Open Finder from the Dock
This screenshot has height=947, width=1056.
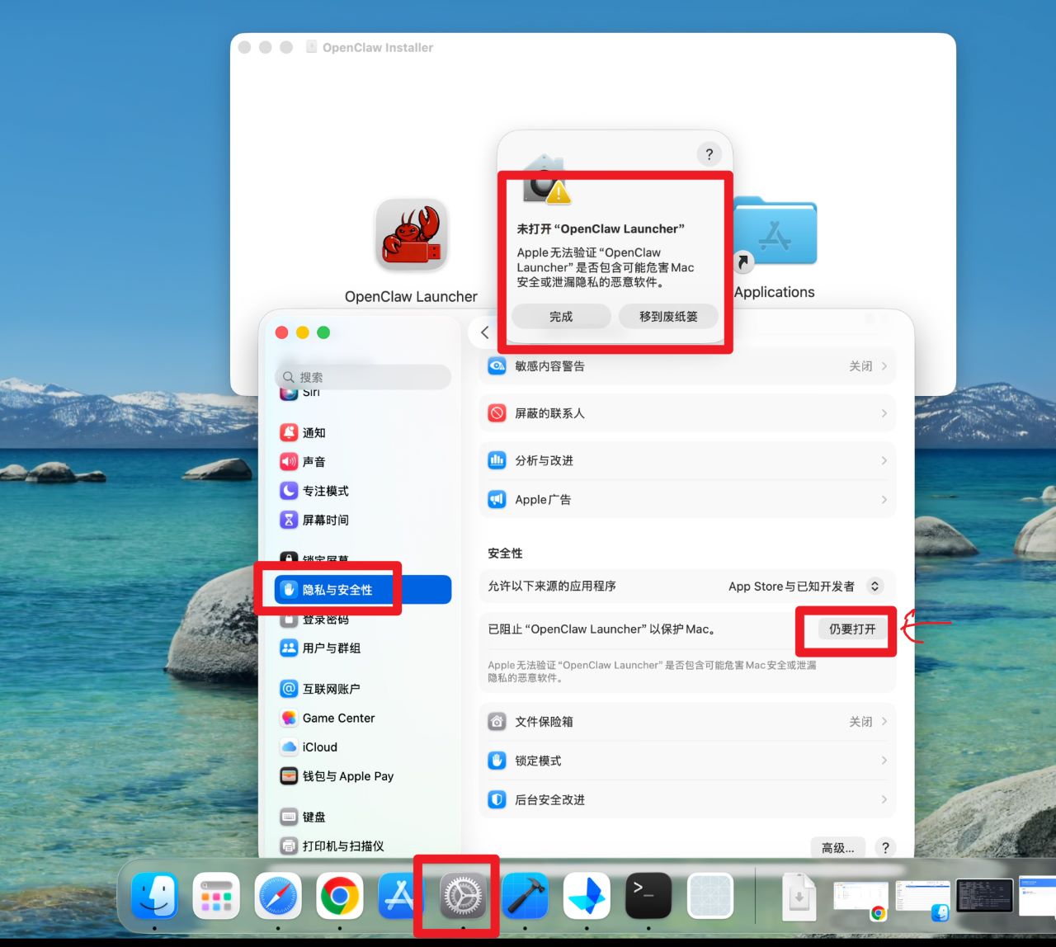tap(154, 895)
